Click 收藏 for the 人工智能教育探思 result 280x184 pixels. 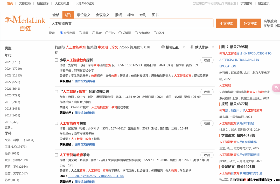click(x=207, y=124)
